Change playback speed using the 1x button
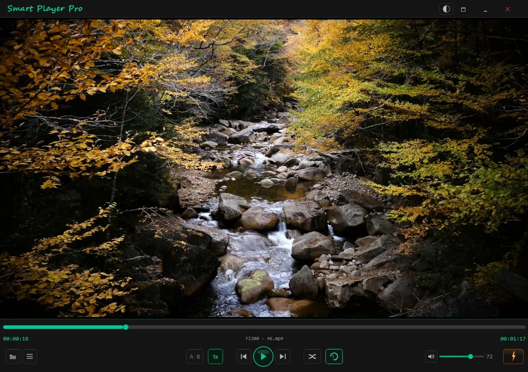This screenshot has width=528, height=372. tap(215, 356)
